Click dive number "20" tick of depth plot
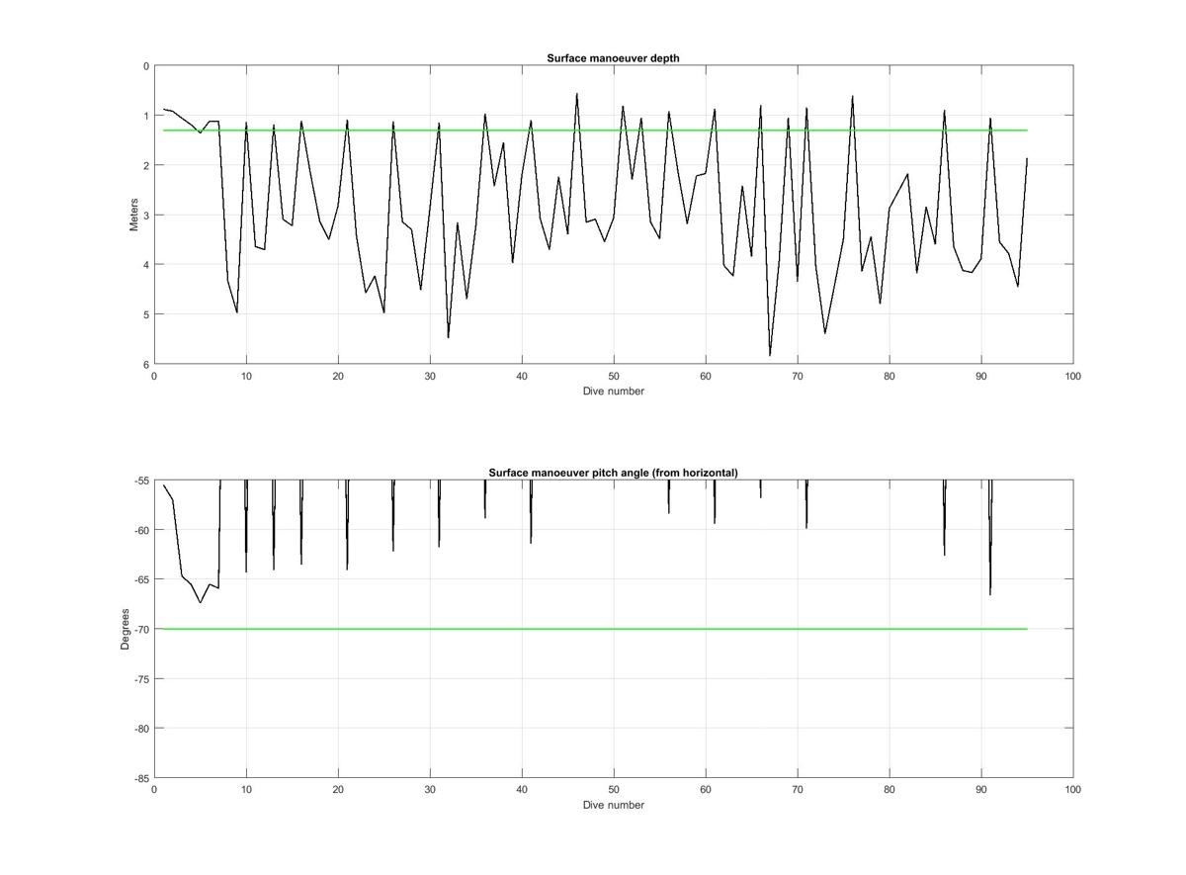The height and width of the screenshot is (875, 1186). pyautogui.click(x=338, y=376)
